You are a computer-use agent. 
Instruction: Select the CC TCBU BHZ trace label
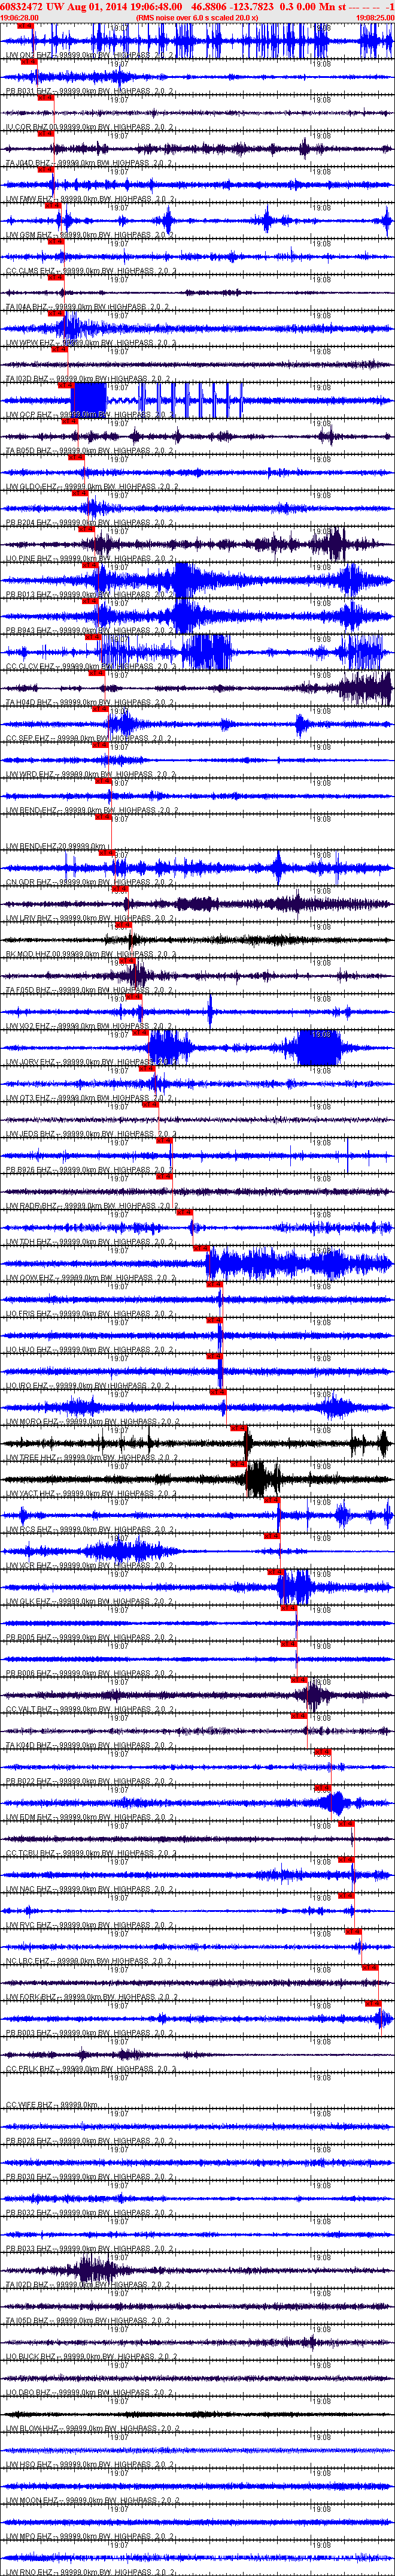point(91,1855)
